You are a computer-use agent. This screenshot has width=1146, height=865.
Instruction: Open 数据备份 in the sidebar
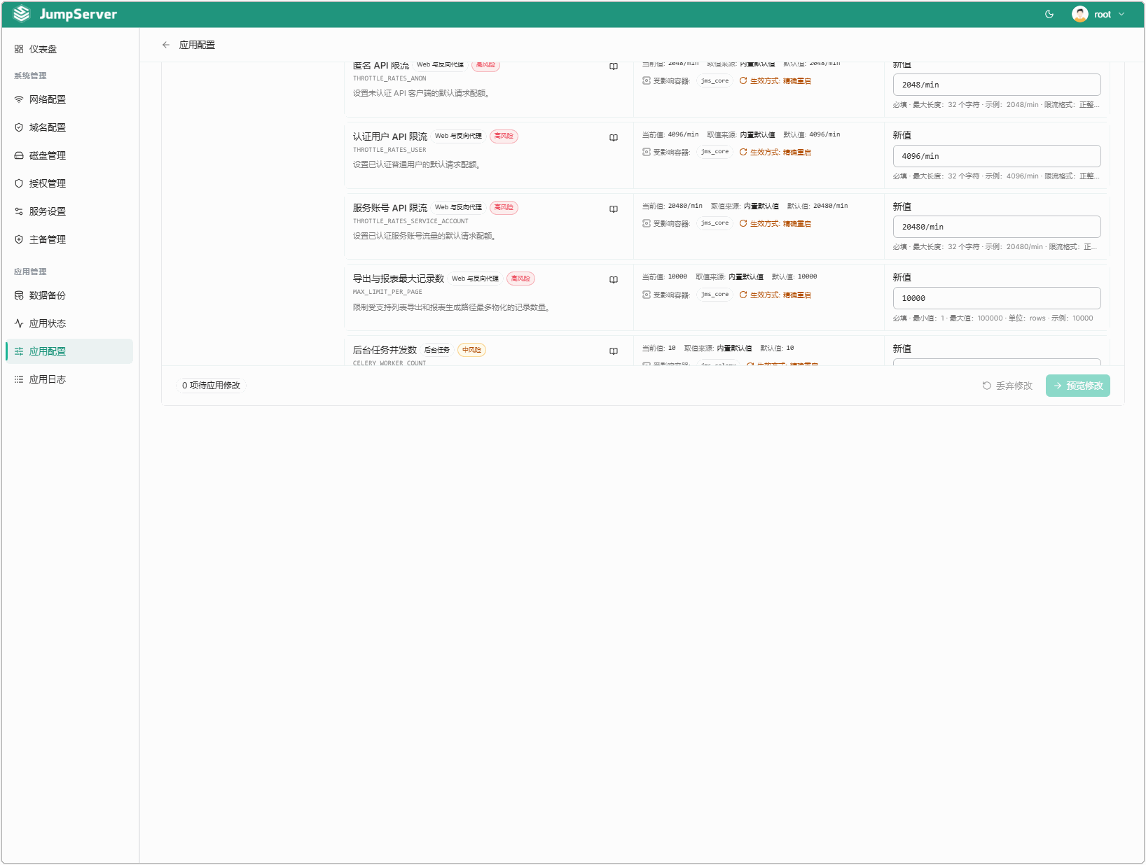69,295
